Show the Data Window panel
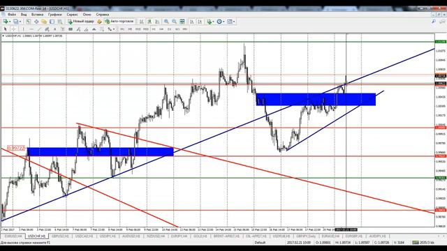Image resolution: width=447 pixels, height=251 pixels. click(x=36, y=22)
